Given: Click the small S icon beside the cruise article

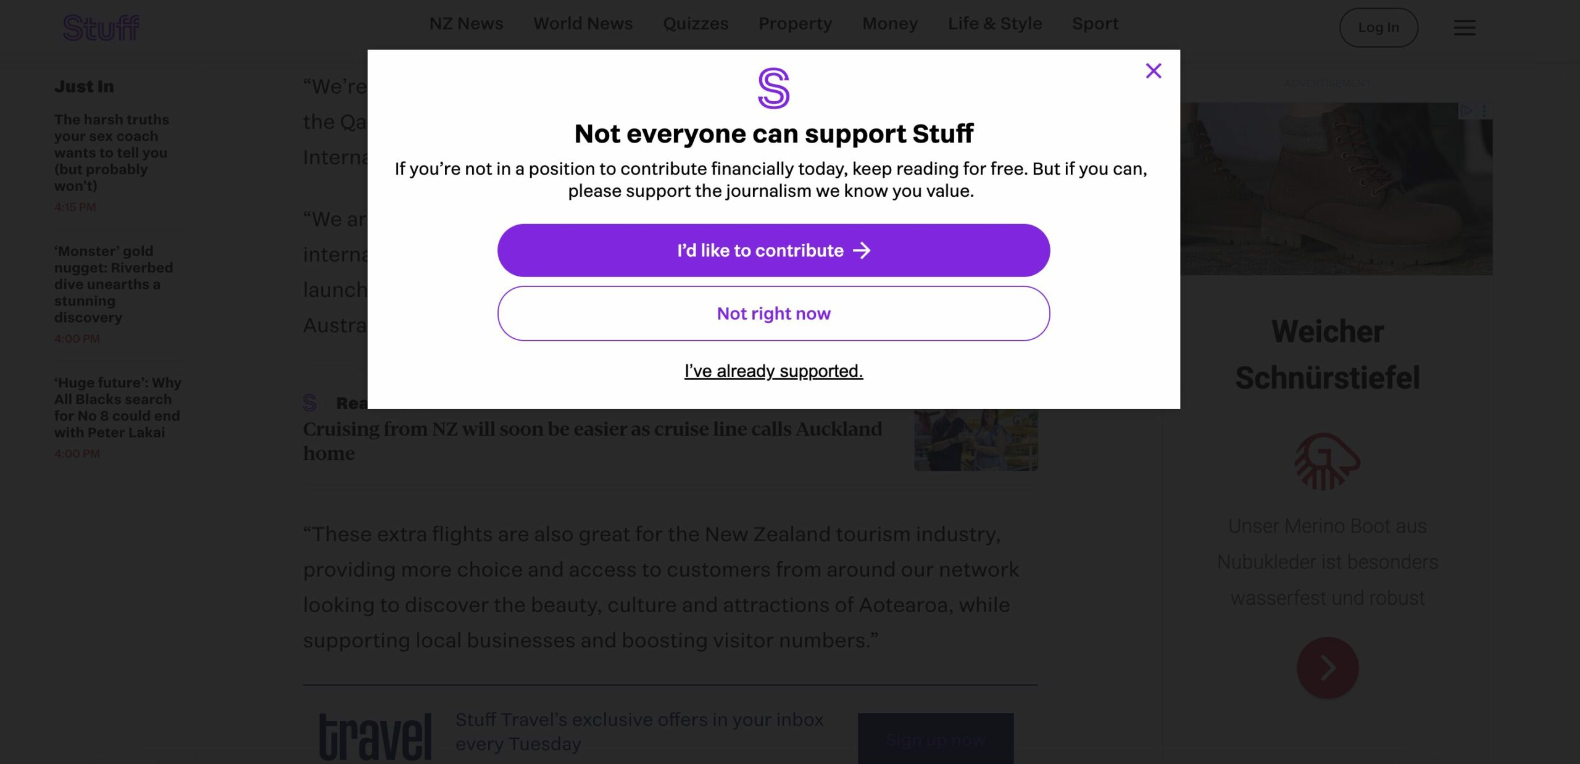Looking at the screenshot, I should coord(310,402).
